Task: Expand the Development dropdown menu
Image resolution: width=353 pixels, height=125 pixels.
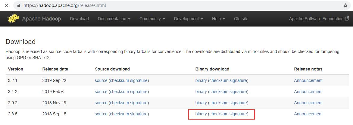Action: click(x=189, y=19)
